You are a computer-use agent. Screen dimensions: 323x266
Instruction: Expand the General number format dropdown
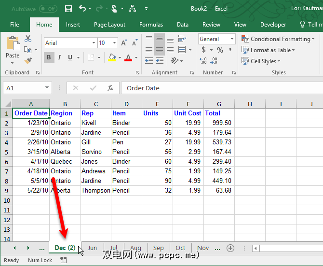(232, 39)
